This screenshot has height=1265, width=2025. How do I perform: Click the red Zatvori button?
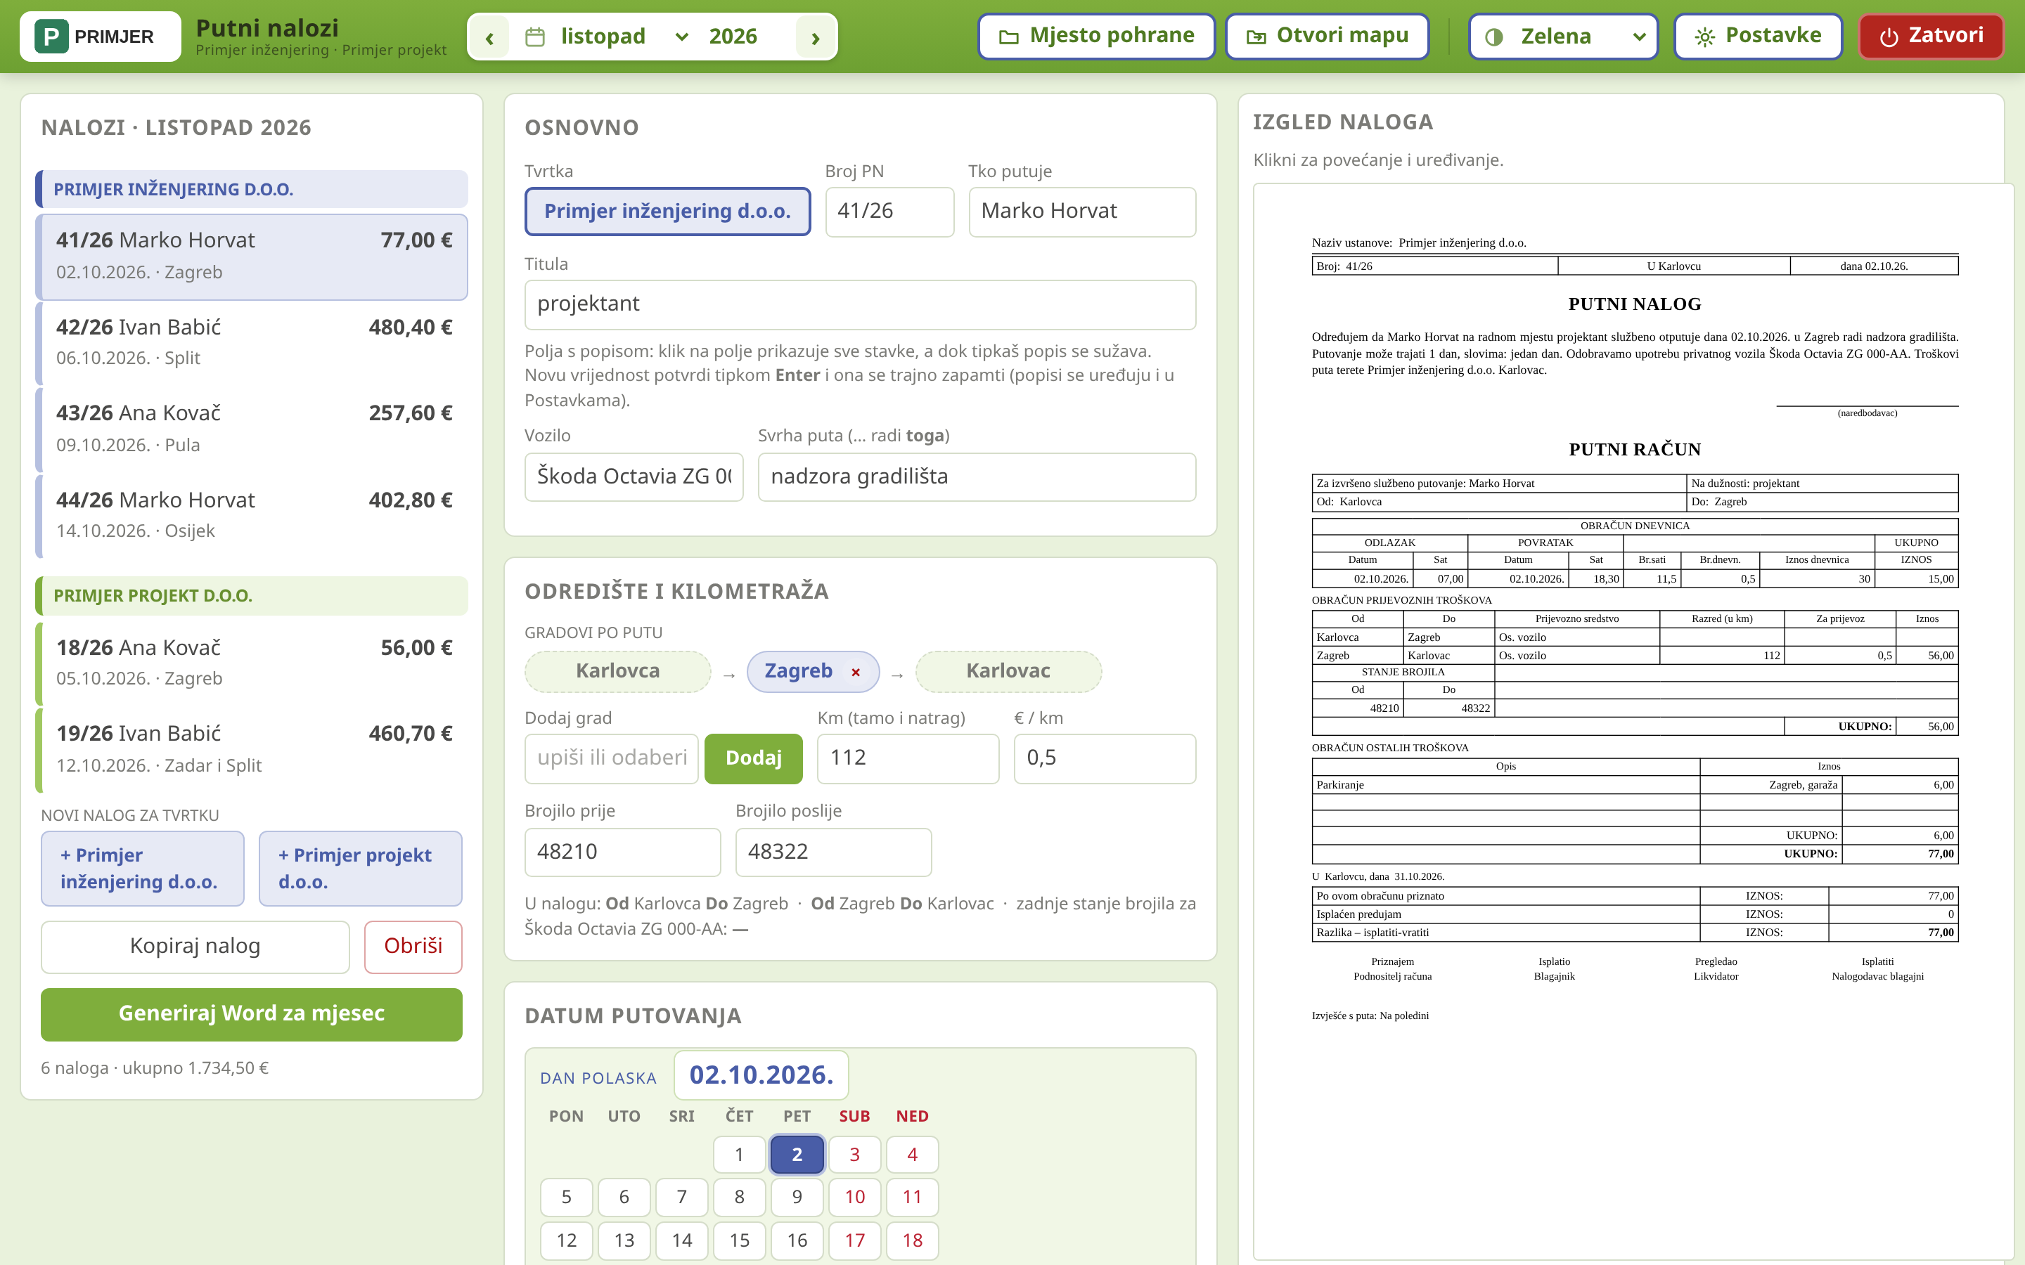tap(1931, 37)
